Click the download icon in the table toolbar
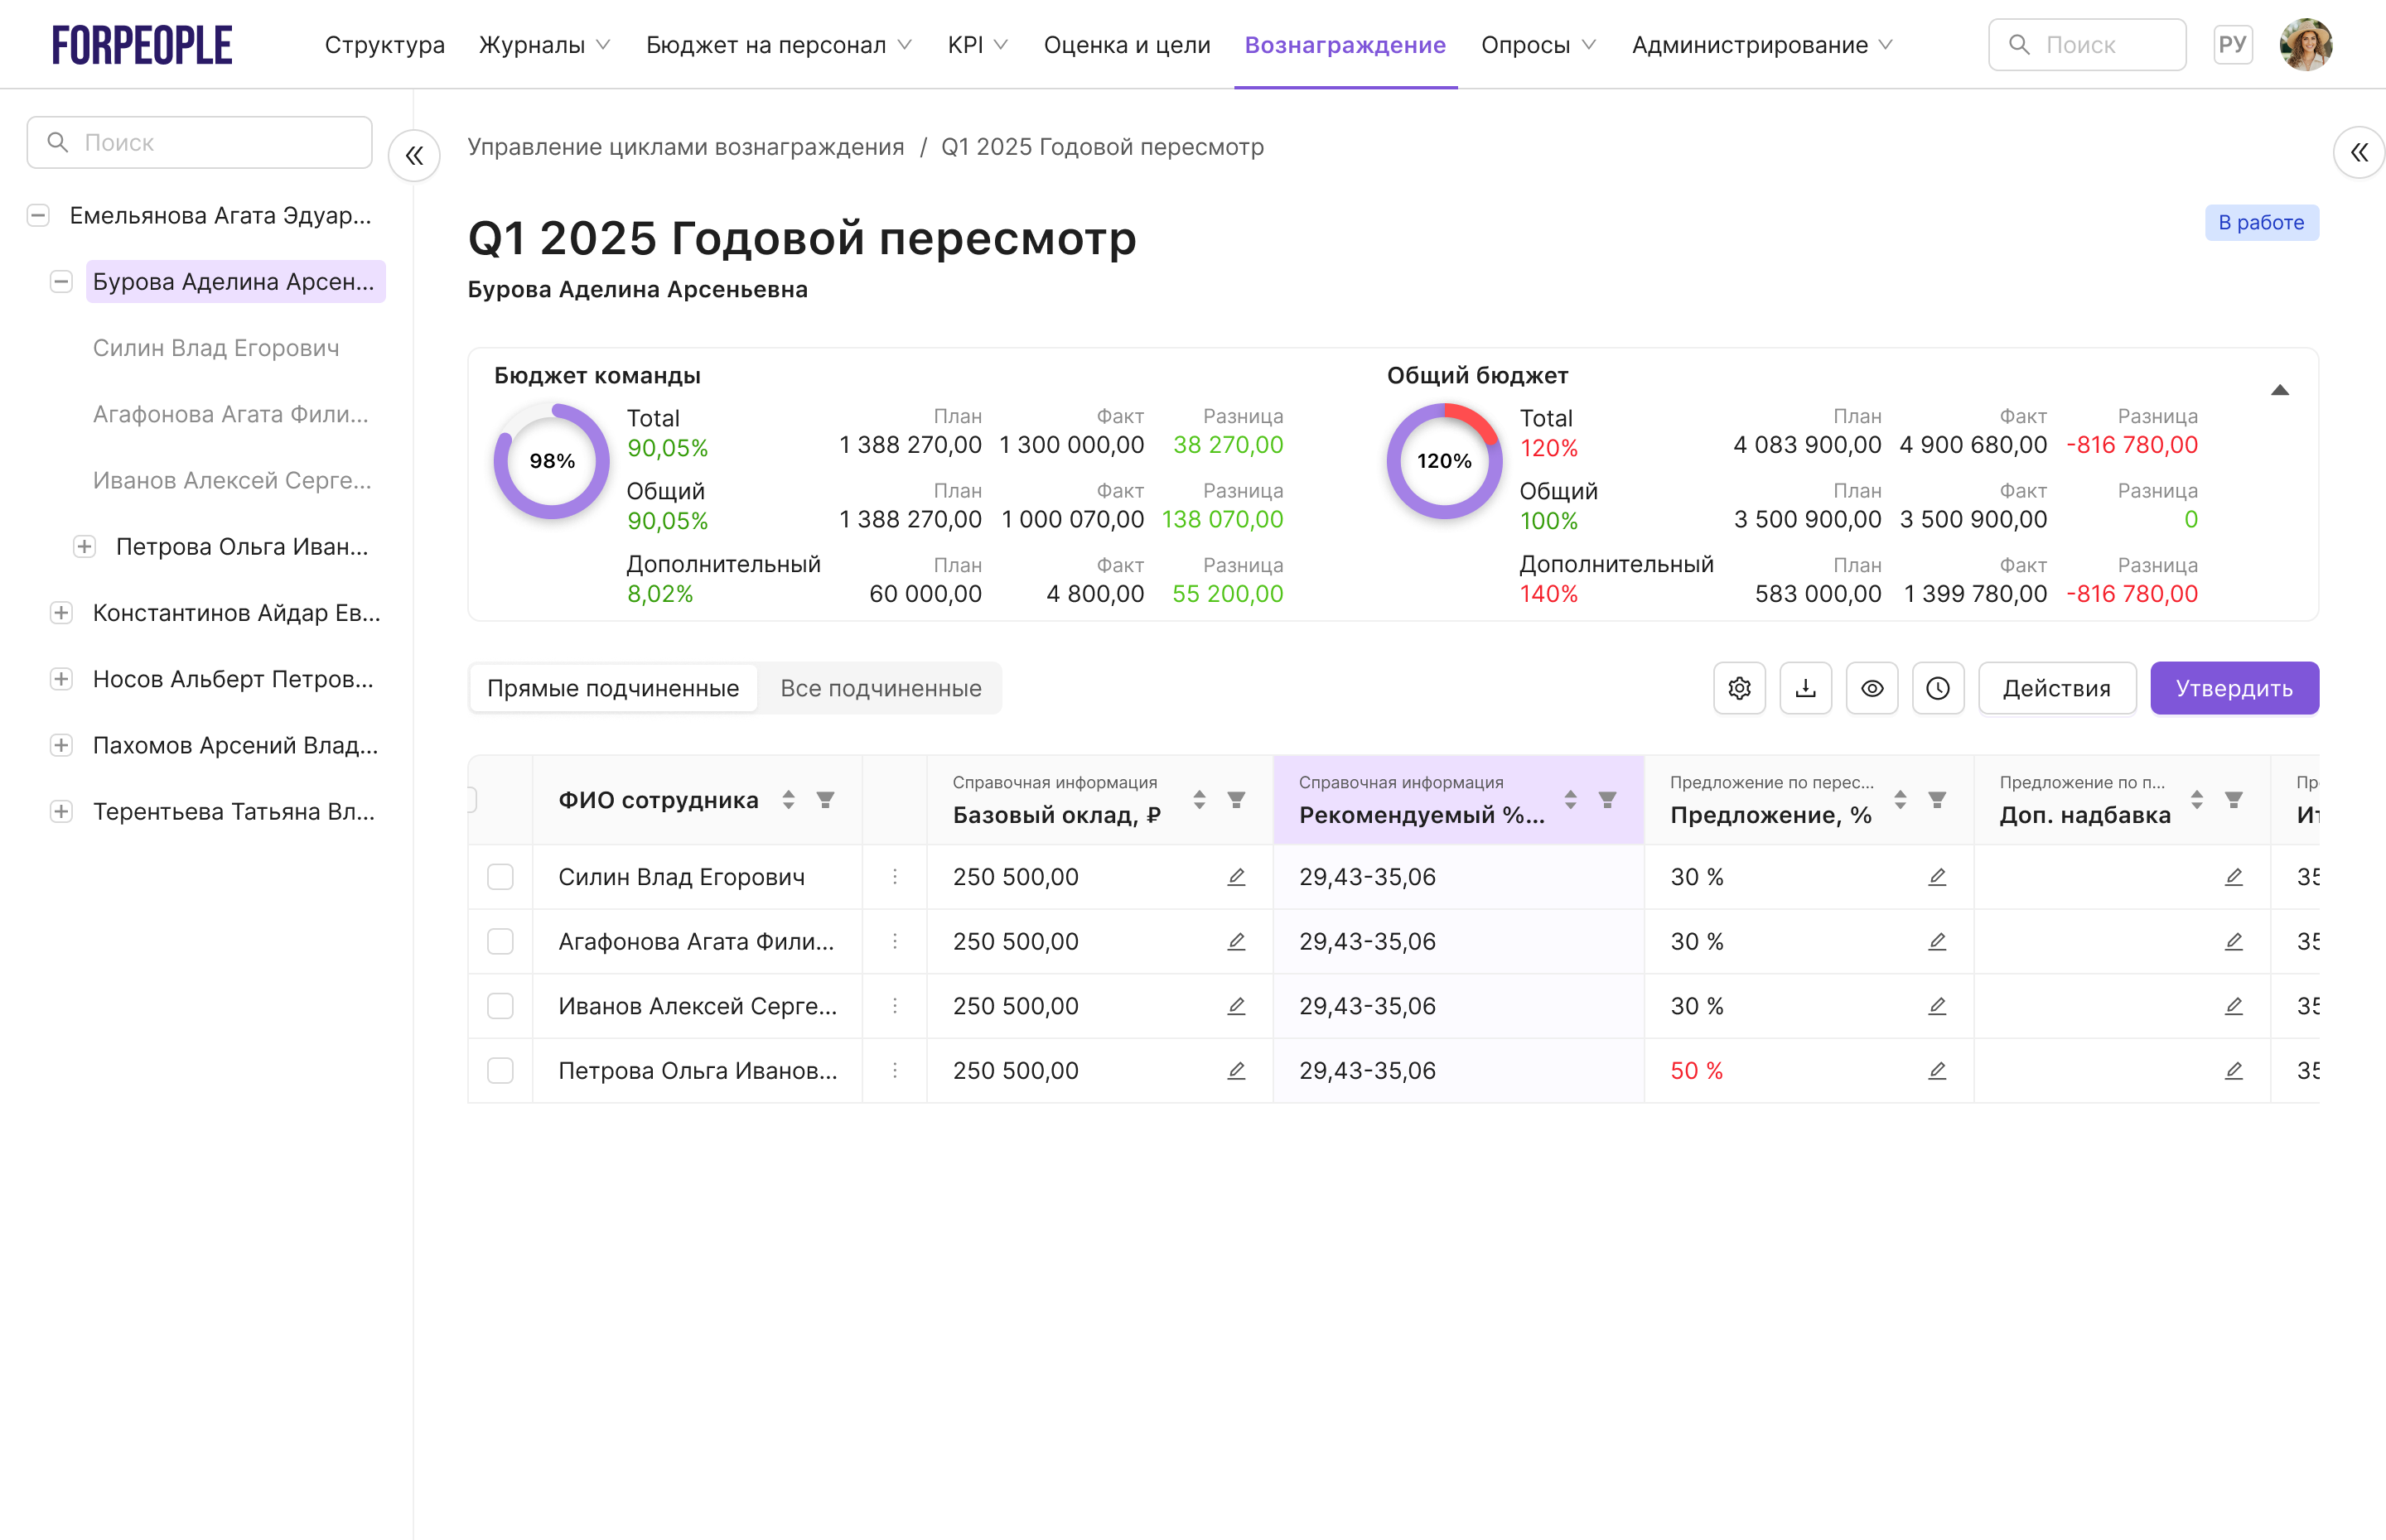The width and height of the screenshot is (2386, 1540). tap(1804, 688)
